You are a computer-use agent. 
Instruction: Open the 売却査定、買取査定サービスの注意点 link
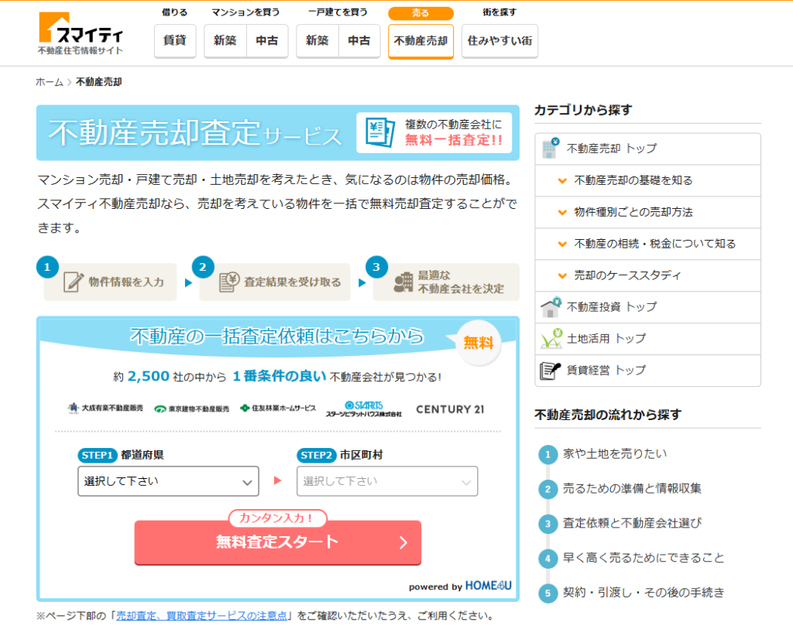[x=201, y=616]
